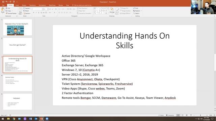The width and height of the screenshot is (216, 121).
Task: Open Text Direction dropdown
Action: [x=83, y=8]
